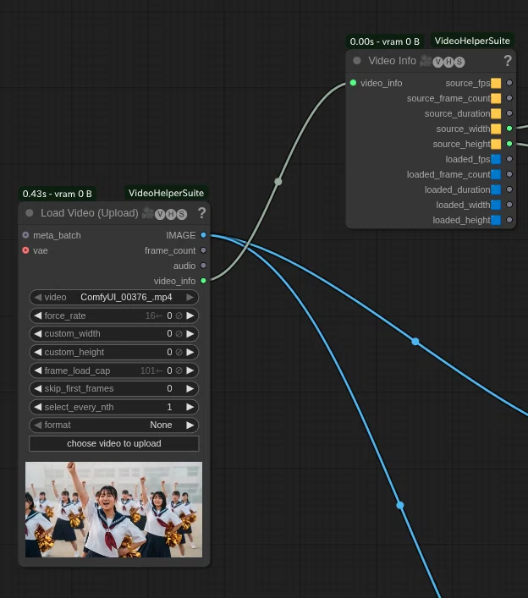
Task: Decrease skip_first_frames value
Action: tap(38, 388)
